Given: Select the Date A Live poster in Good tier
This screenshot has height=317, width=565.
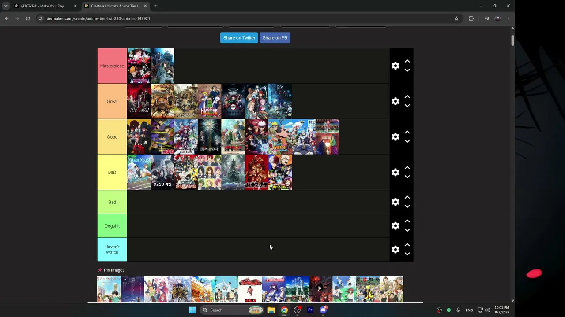Looking at the screenshot, I should click(186, 137).
